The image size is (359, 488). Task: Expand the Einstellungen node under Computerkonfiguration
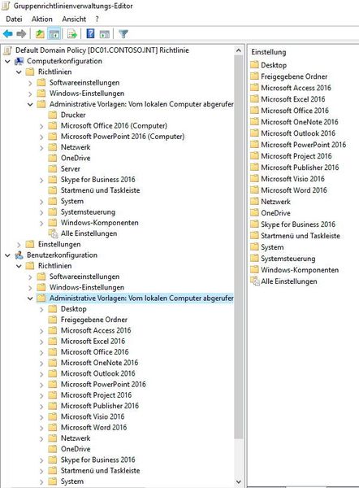[19, 245]
